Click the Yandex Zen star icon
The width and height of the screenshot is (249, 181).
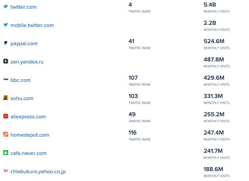click(5, 61)
